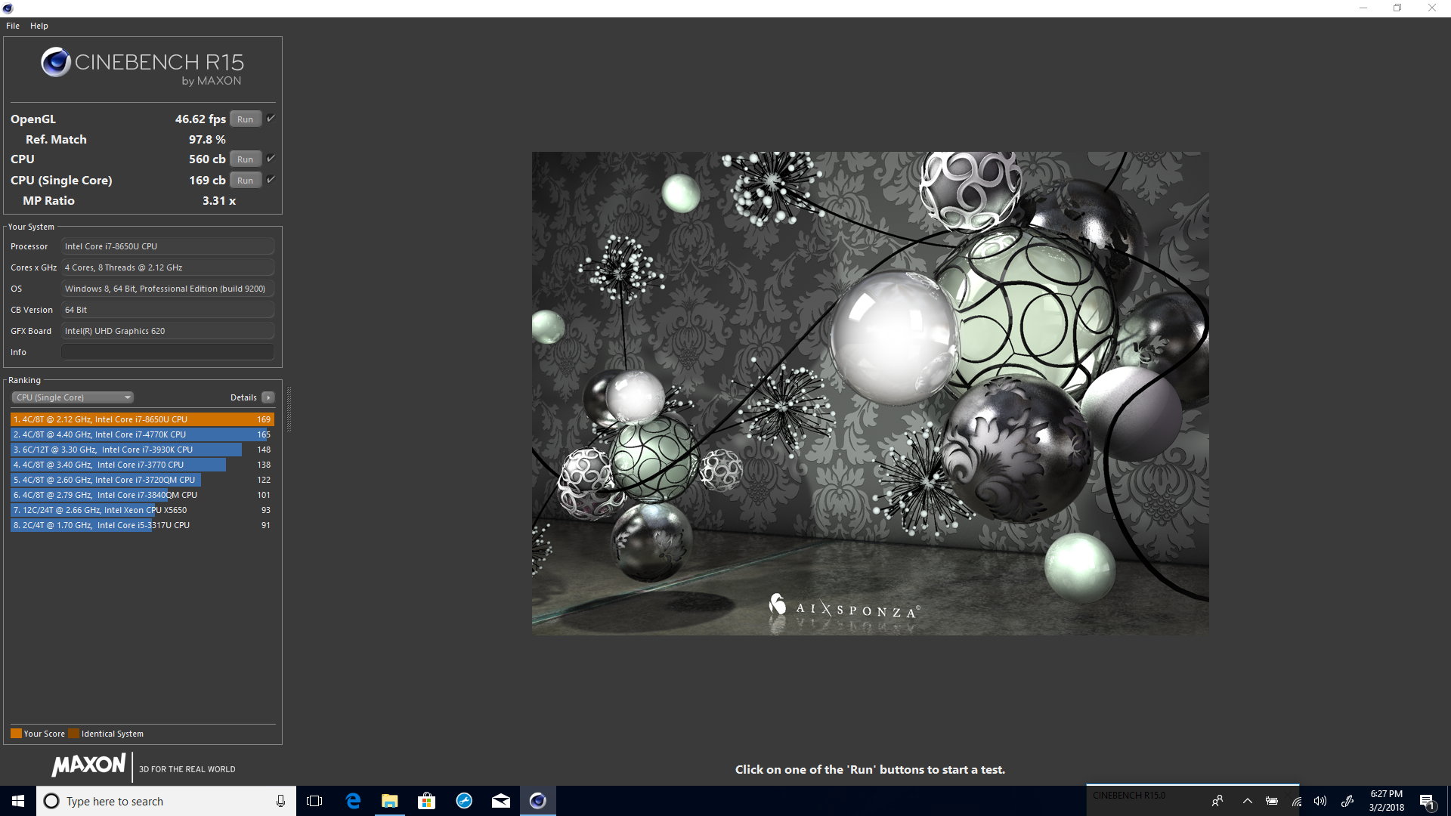Run the CPU Single Core test
1451x816 pixels.
pos(245,181)
